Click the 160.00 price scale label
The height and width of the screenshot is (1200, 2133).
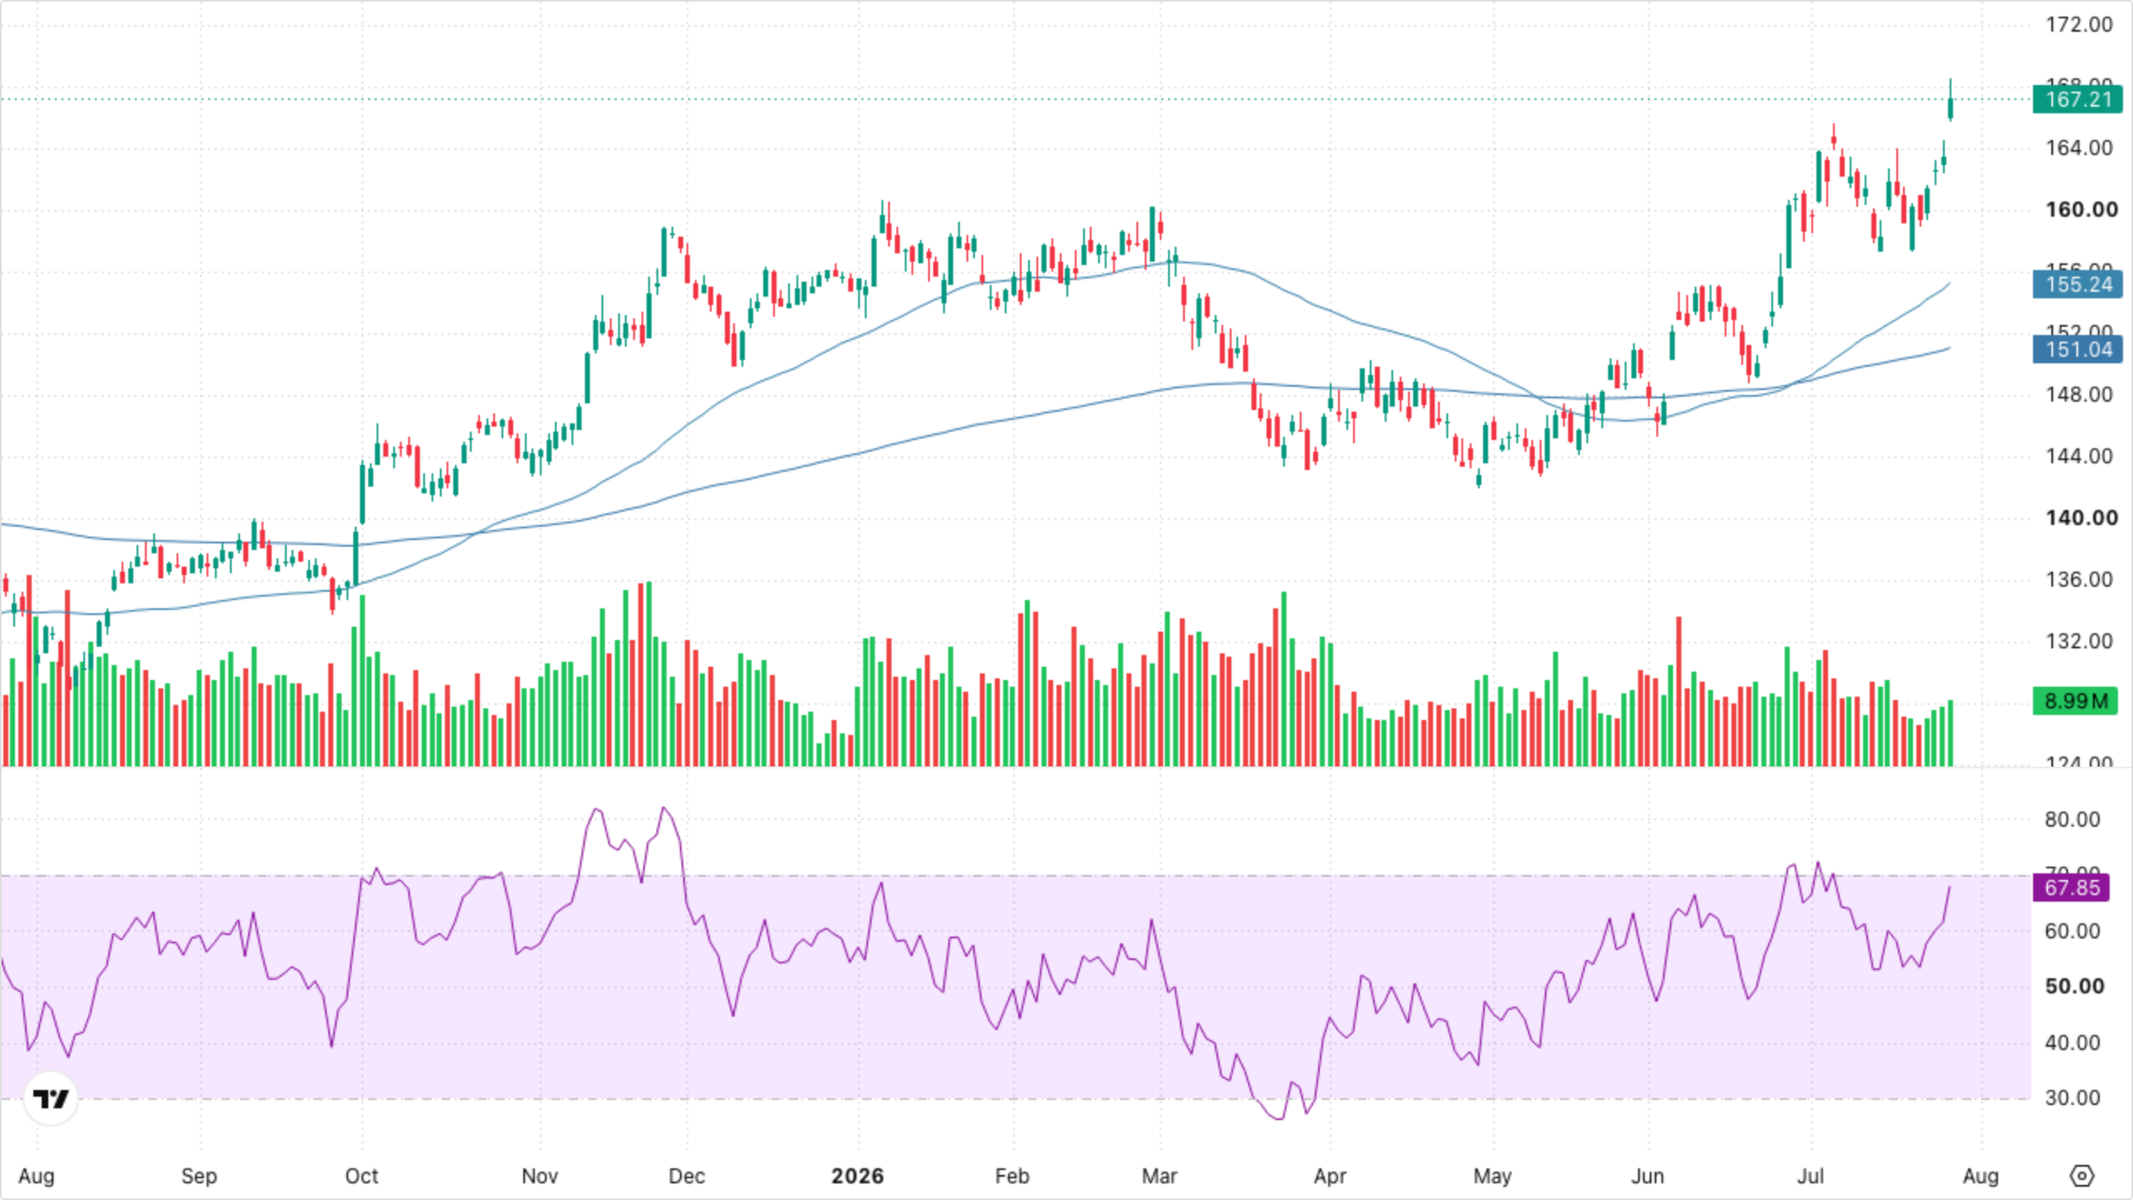(2081, 209)
